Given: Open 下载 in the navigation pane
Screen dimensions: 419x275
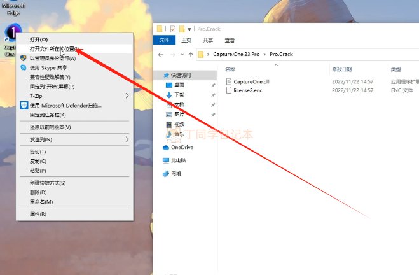Looking at the screenshot, I should [x=179, y=95].
